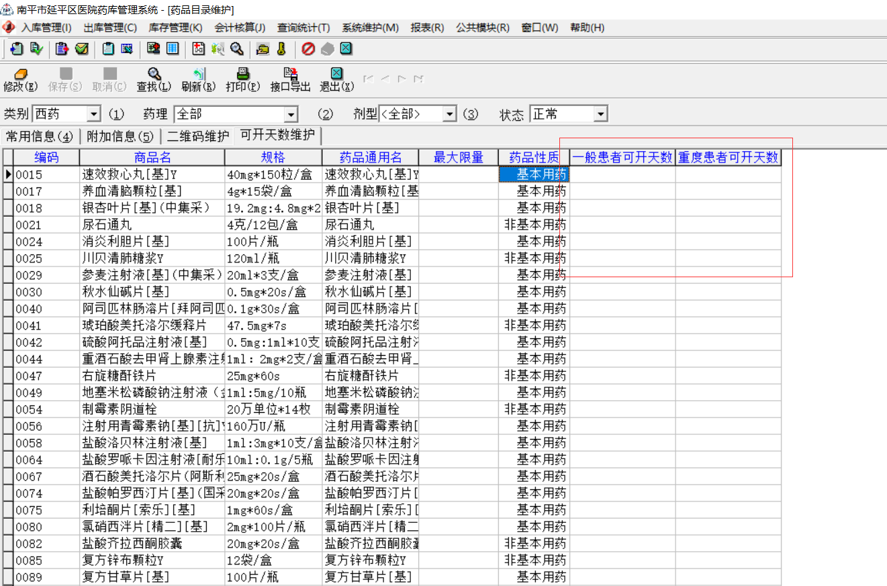Click the 基本用药 cell in row 0089
This screenshot has height=586, width=887.
tap(534, 577)
